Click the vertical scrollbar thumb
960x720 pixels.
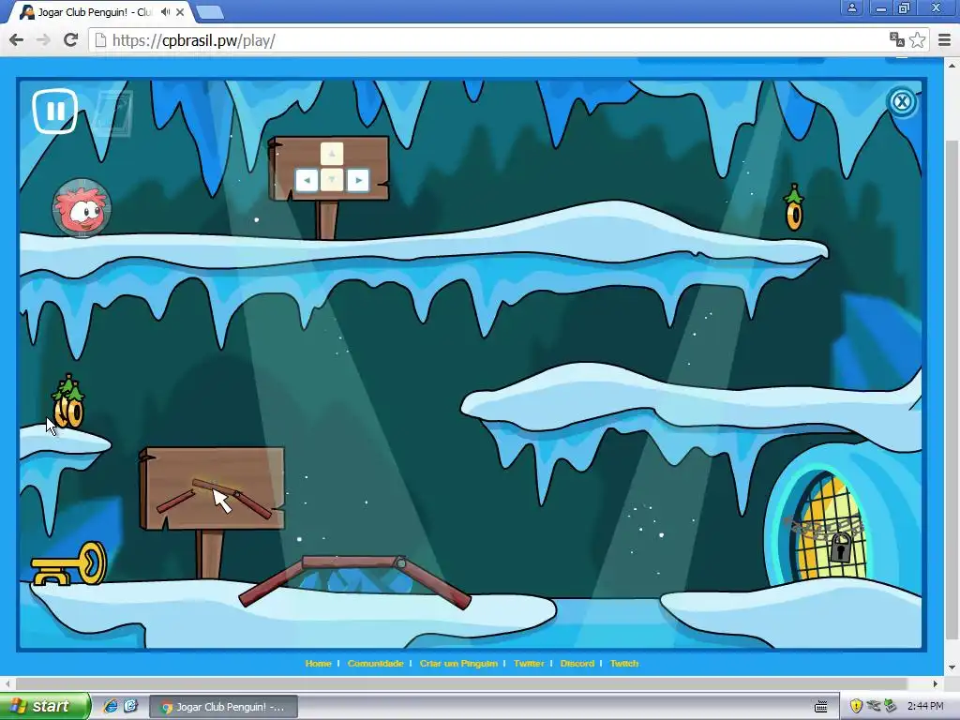click(x=952, y=392)
